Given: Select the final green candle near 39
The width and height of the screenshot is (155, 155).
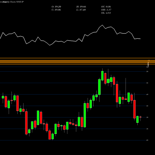Looking at the screenshot, I should [x=137, y=119].
